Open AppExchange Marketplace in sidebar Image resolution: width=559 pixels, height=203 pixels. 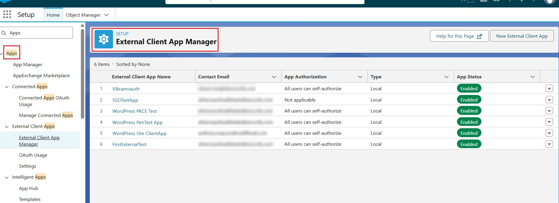(41, 75)
